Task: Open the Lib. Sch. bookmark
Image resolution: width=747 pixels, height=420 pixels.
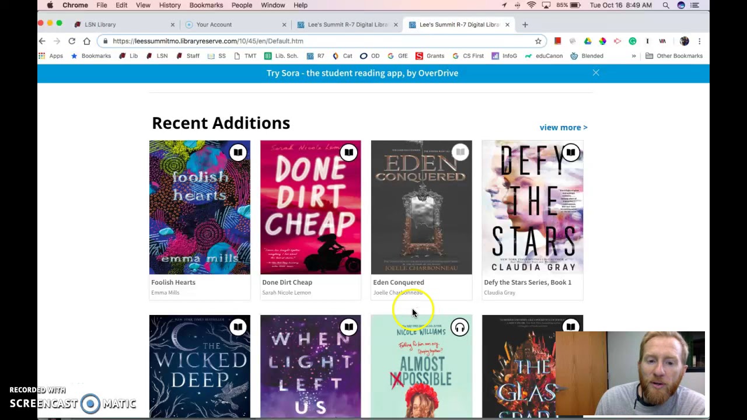Action: click(x=281, y=56)
